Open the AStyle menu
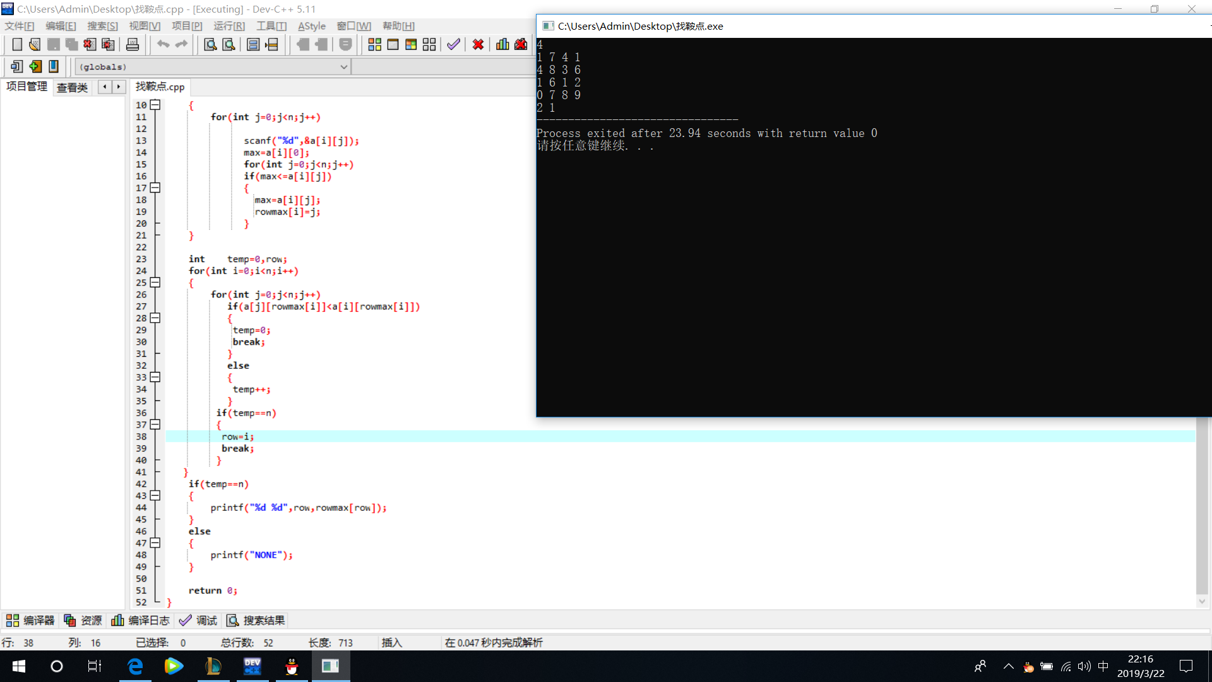 click(312, 26)
